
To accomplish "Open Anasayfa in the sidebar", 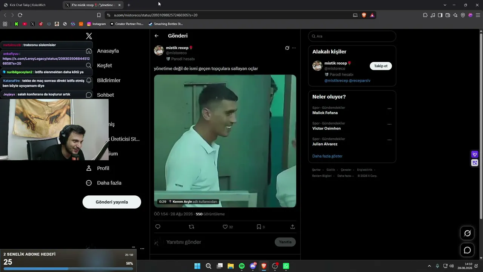I will click(x=108, y=51).
